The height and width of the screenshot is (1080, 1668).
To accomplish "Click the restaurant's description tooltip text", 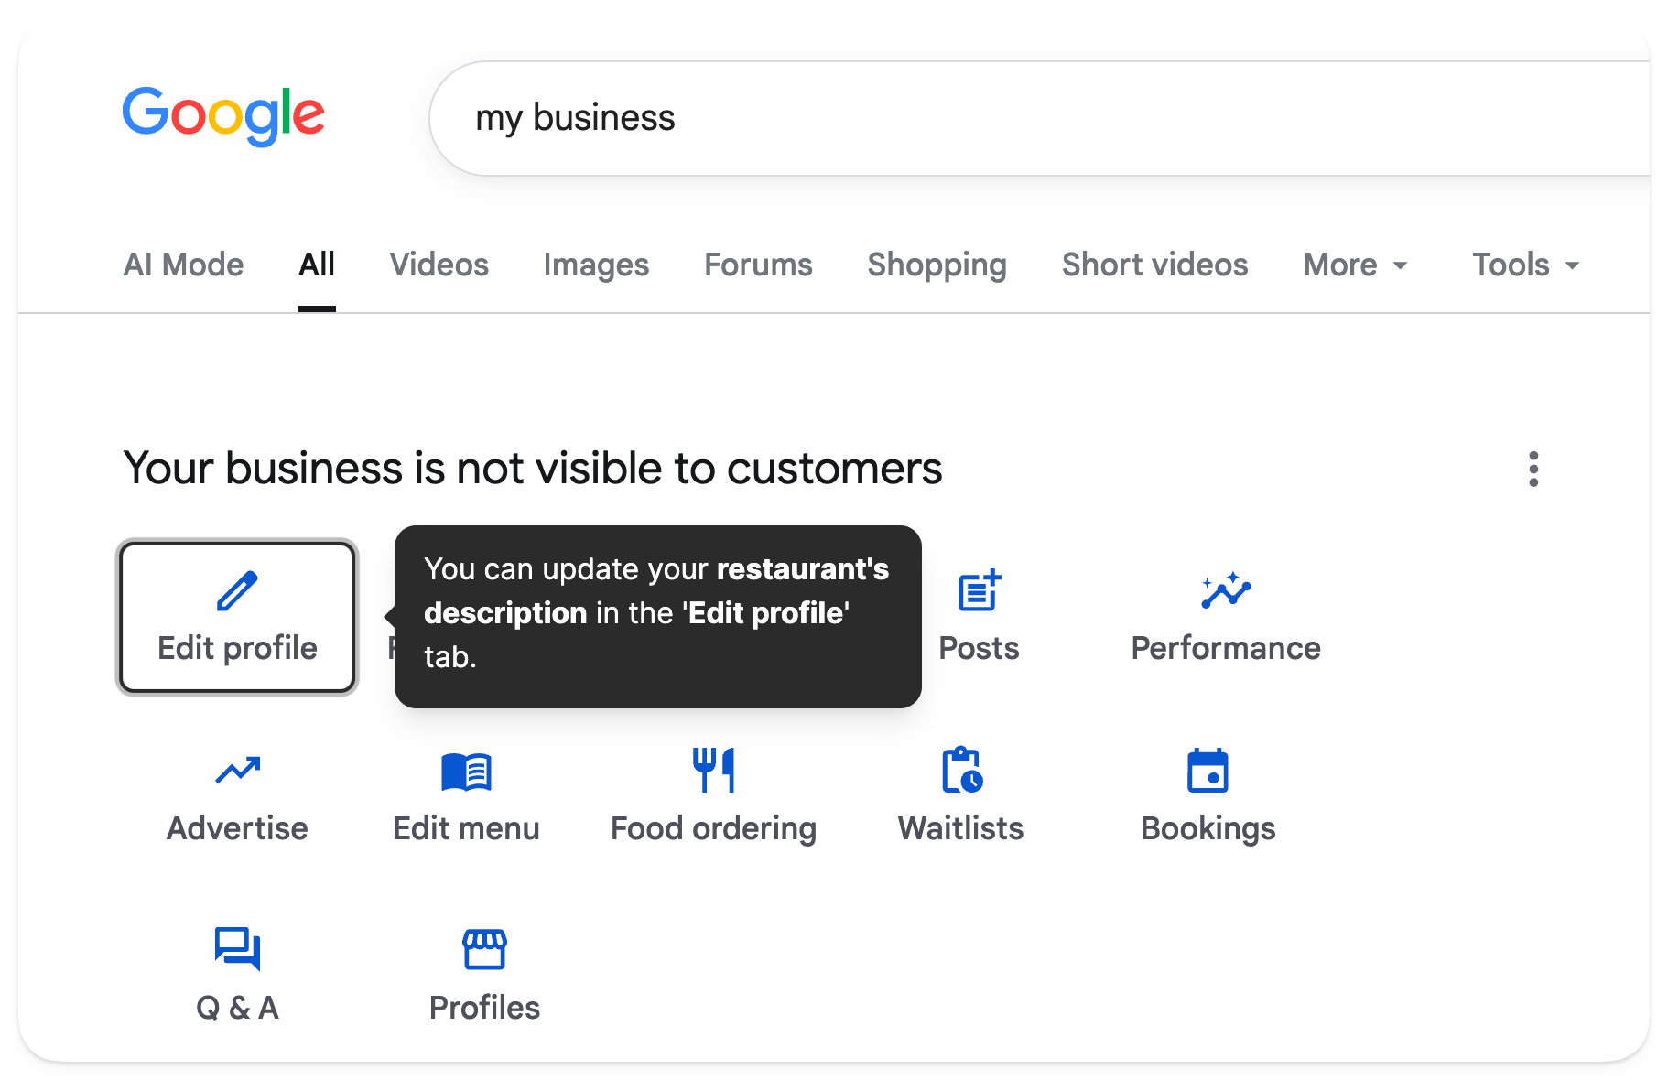I will [x=656, y=613].
